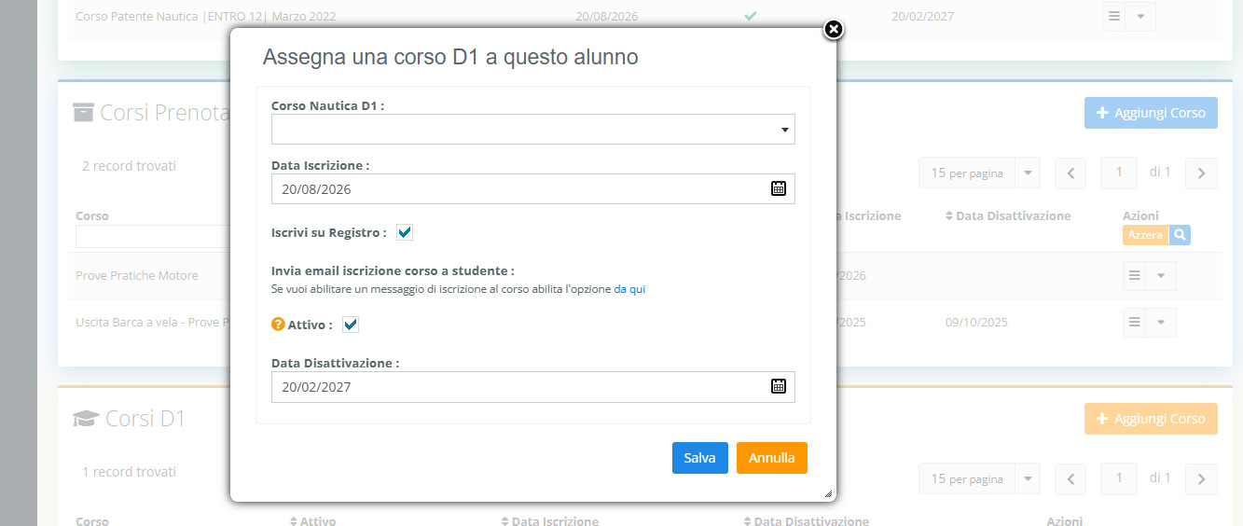Click the Salva button

699,458
